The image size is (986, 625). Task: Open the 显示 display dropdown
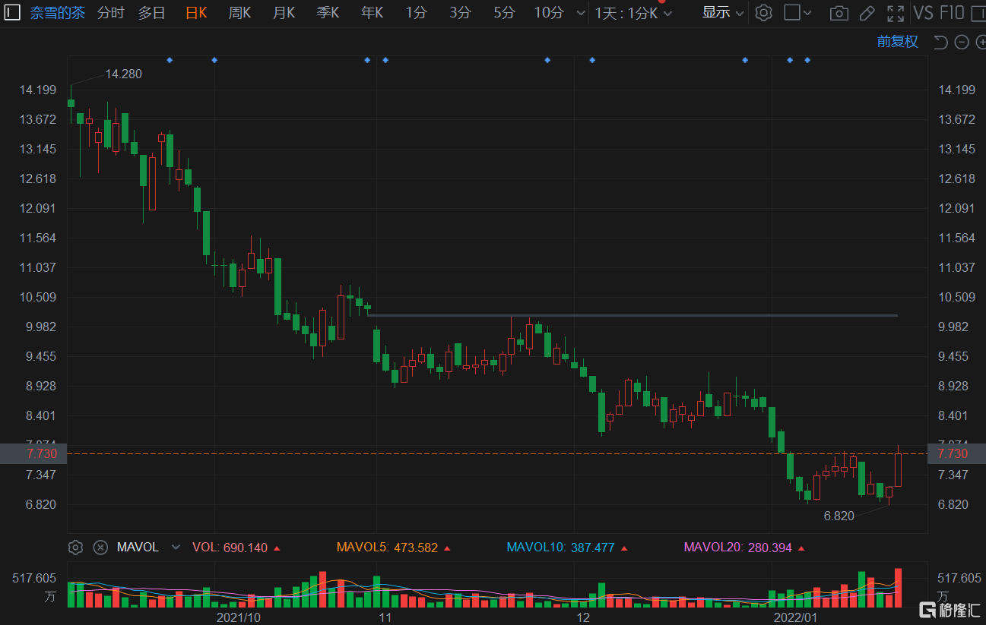click(x=723, y=13)
